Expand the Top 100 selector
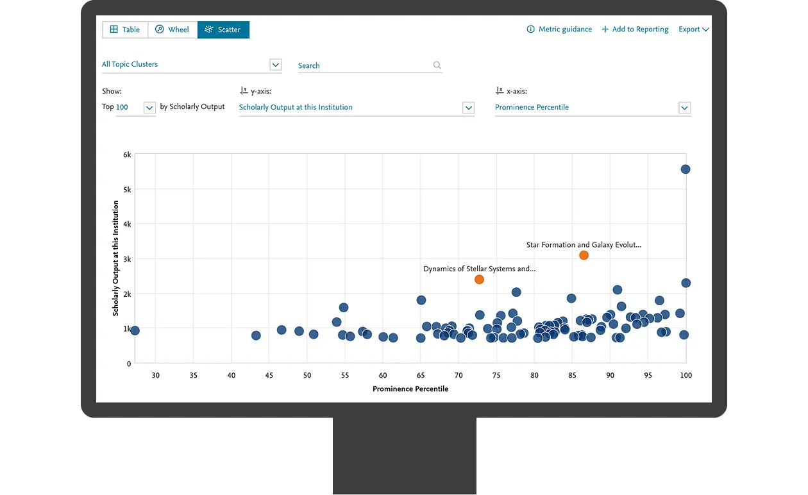Screen dimensions: 808x495 pos(148,108)
